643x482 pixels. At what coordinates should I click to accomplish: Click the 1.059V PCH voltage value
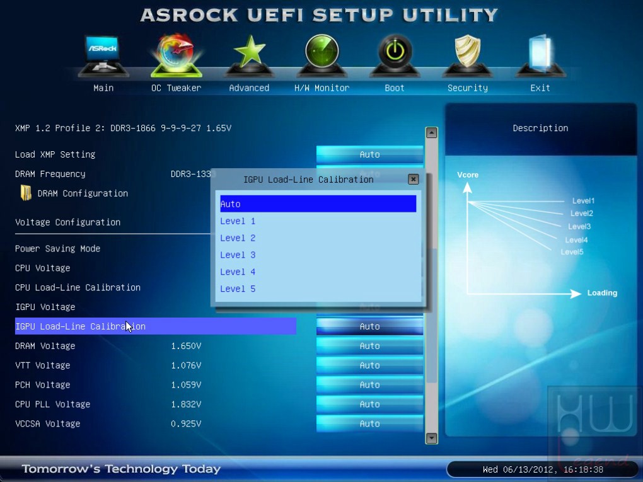pos(186,384)
